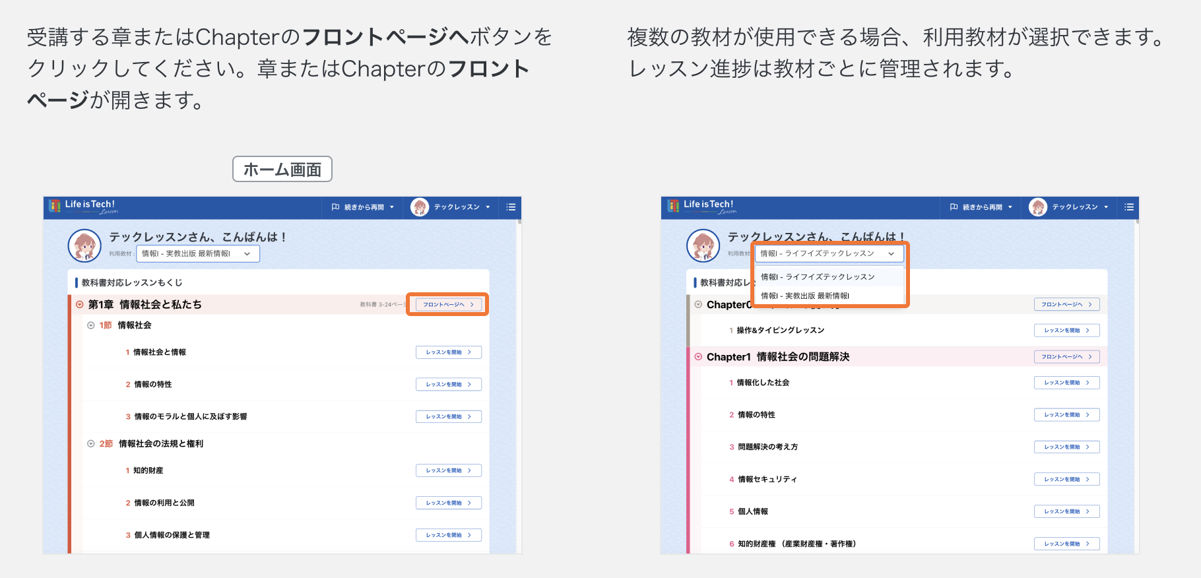1201x578 pixels.
Task: Click lesson title 操作&タイピングレッスン
Action: coord(781,331)
